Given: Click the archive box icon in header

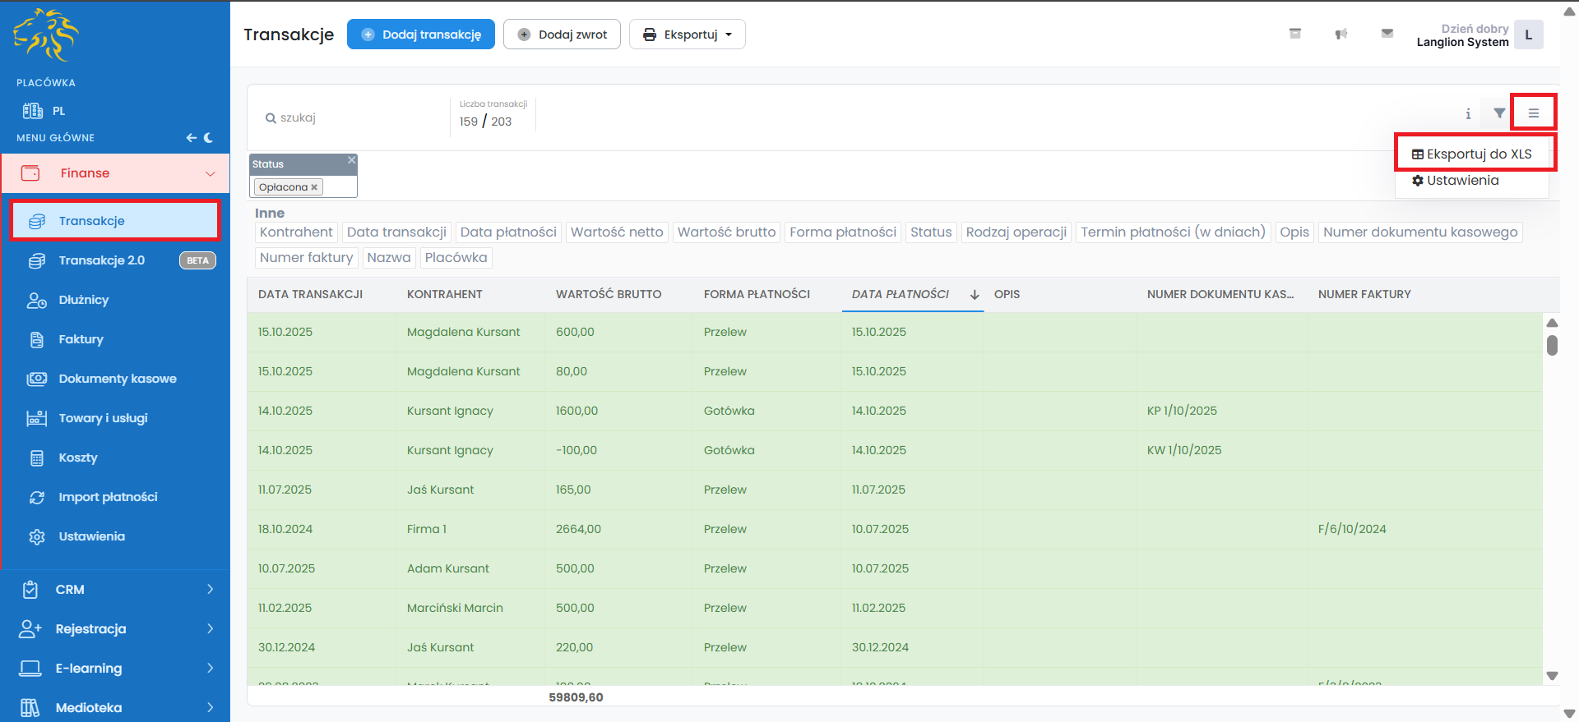Looking at the screenshot, I should click(1295, 34).
